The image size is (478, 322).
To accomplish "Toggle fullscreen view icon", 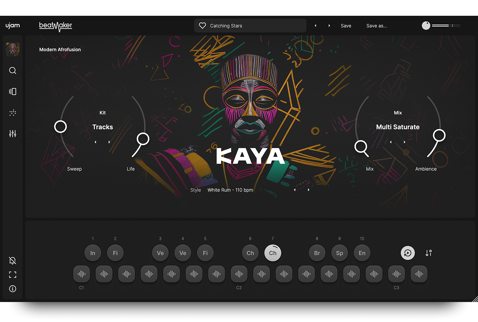I will (x=13, y=275).
